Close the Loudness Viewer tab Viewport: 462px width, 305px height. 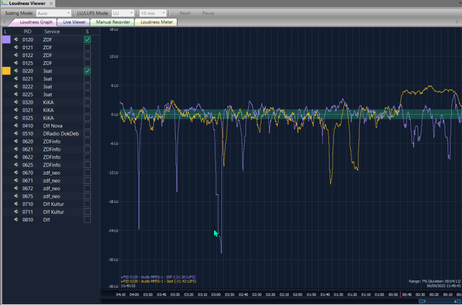click(51, 3)
